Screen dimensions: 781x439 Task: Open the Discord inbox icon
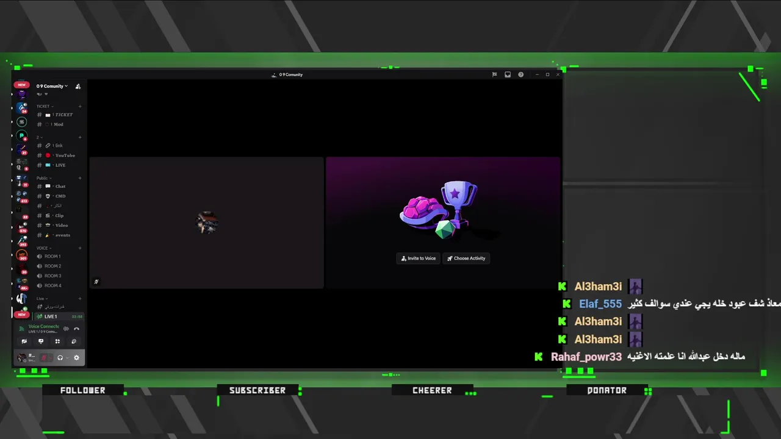(508, 74)
